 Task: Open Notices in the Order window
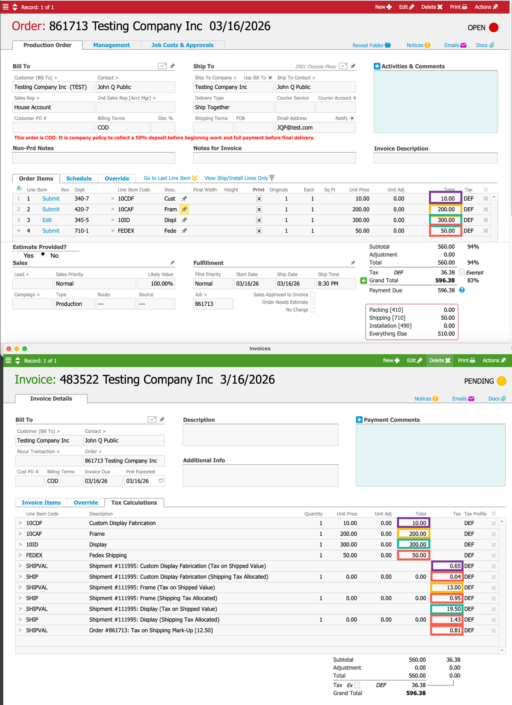[x=418, y=45]
